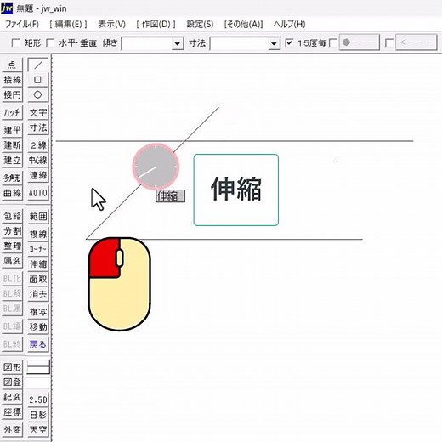Click the arrow-line style button
The width and height of the screenshot is (442, 442).
coord(416,42)
